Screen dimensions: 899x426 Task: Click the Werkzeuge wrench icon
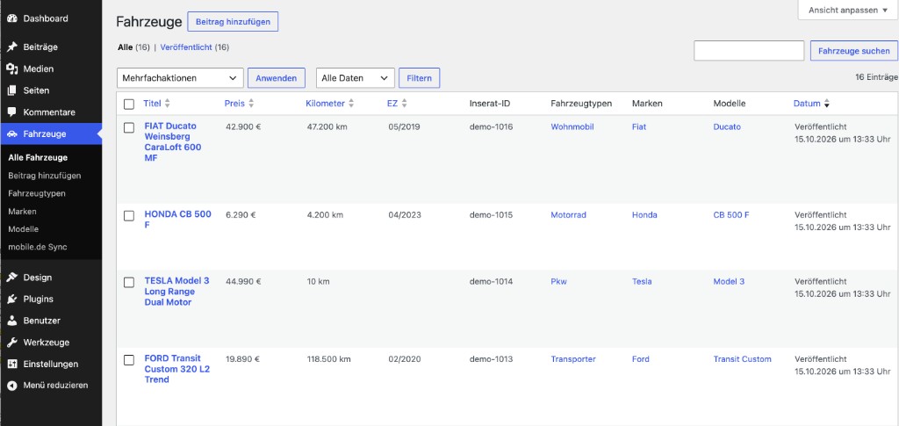click(12, 343)
